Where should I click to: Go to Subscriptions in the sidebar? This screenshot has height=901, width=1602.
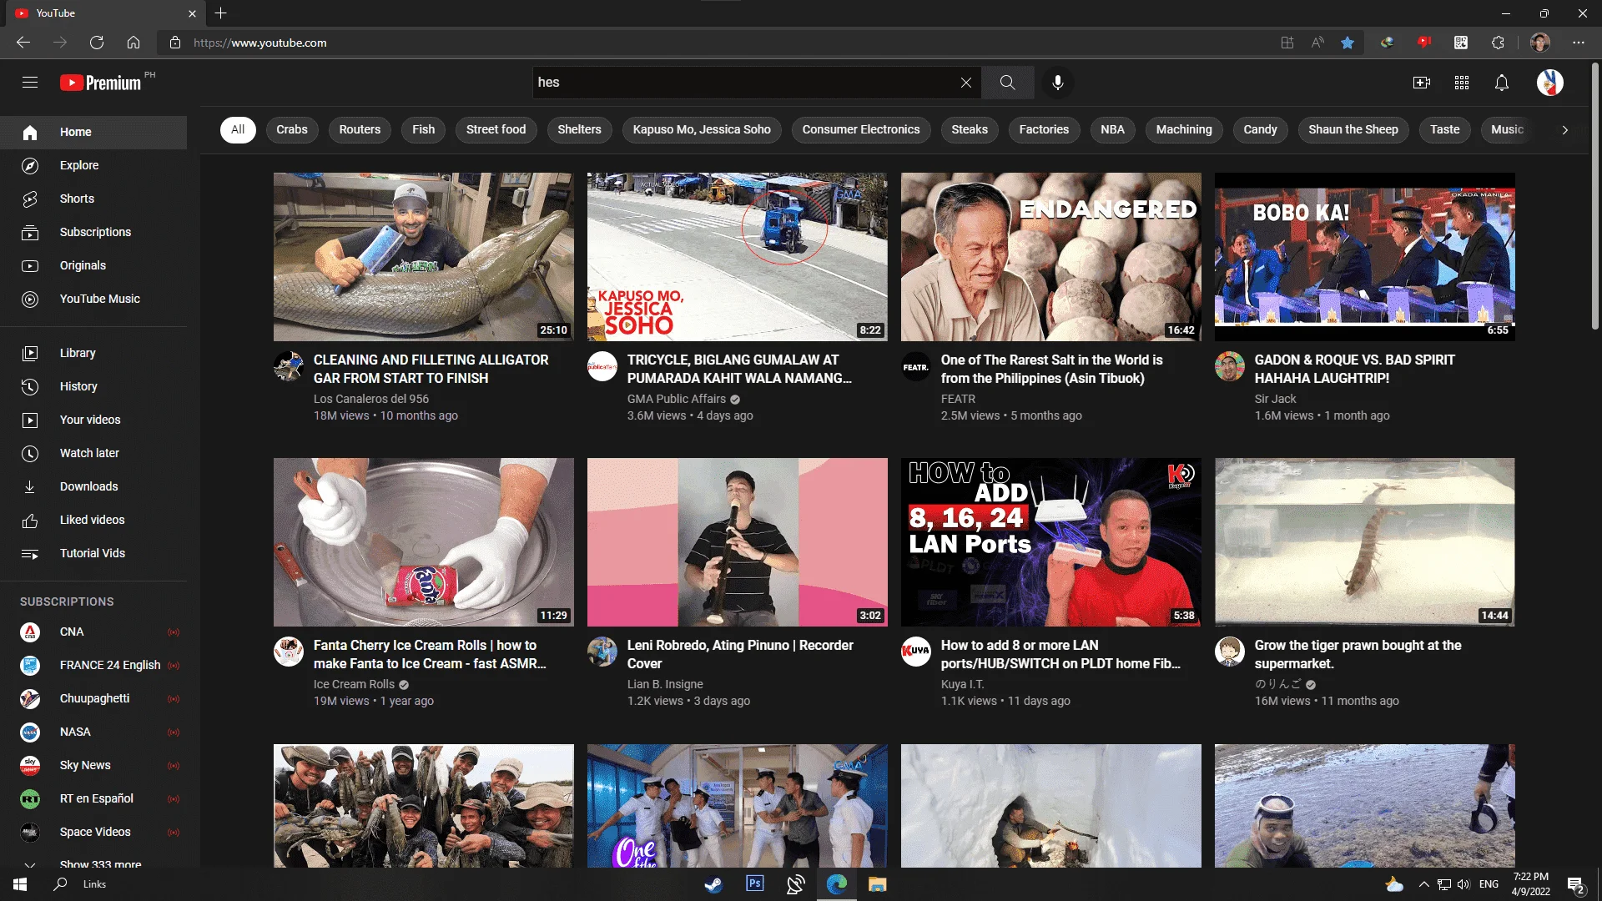93,232
